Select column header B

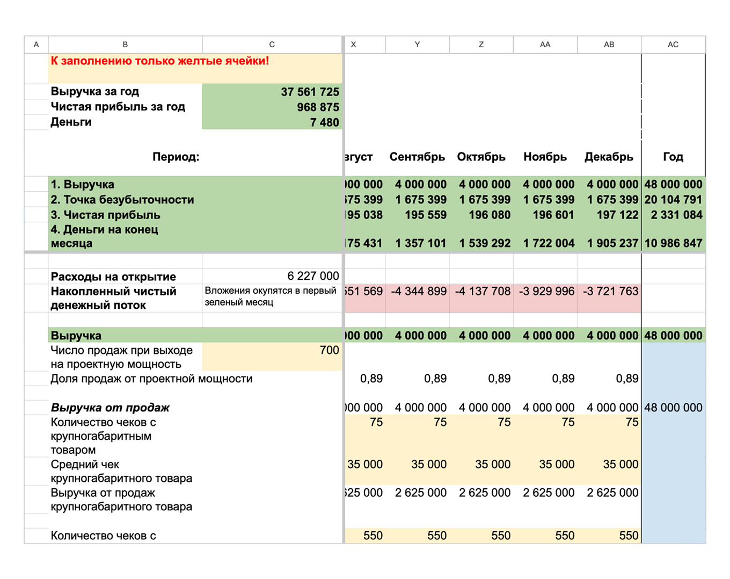coord(125,45)
